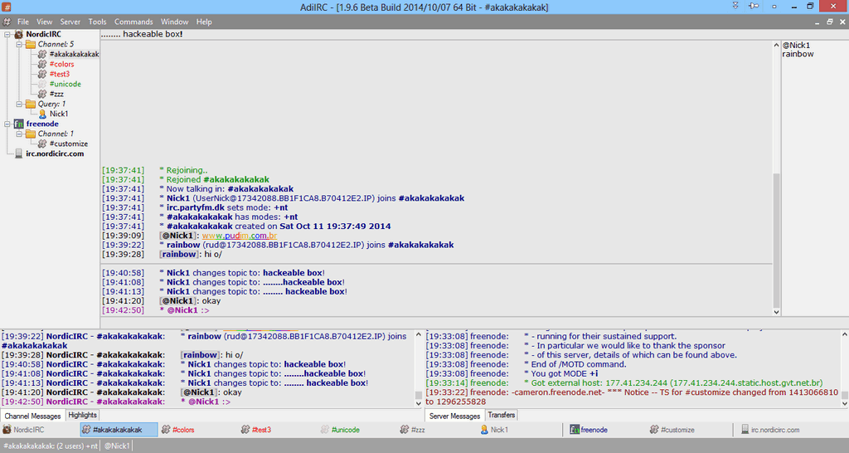The width and height of the screenshot is (849, 453).
Task: Click the #colors channel icon in switchbar
Action: coord(166,430)
